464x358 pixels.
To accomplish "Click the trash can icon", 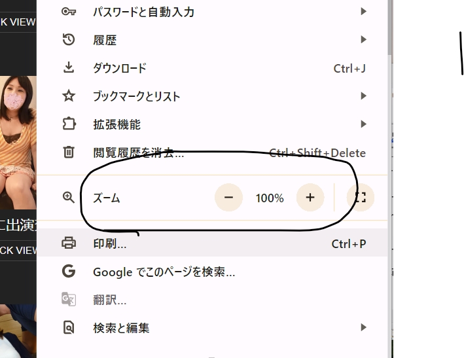I will pos(69,152).
